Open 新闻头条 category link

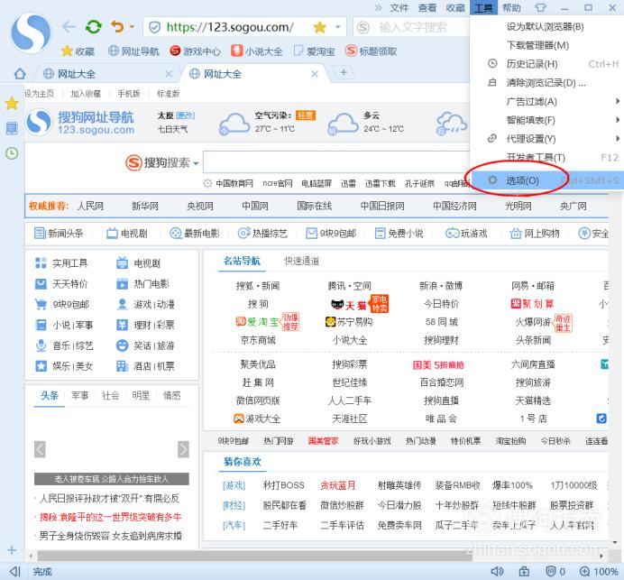[x=59, y=234]
